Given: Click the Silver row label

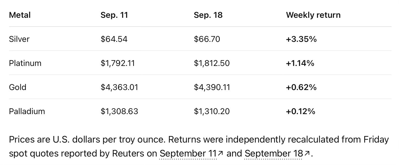Looking at the screenshot, I should coord(19,39).
